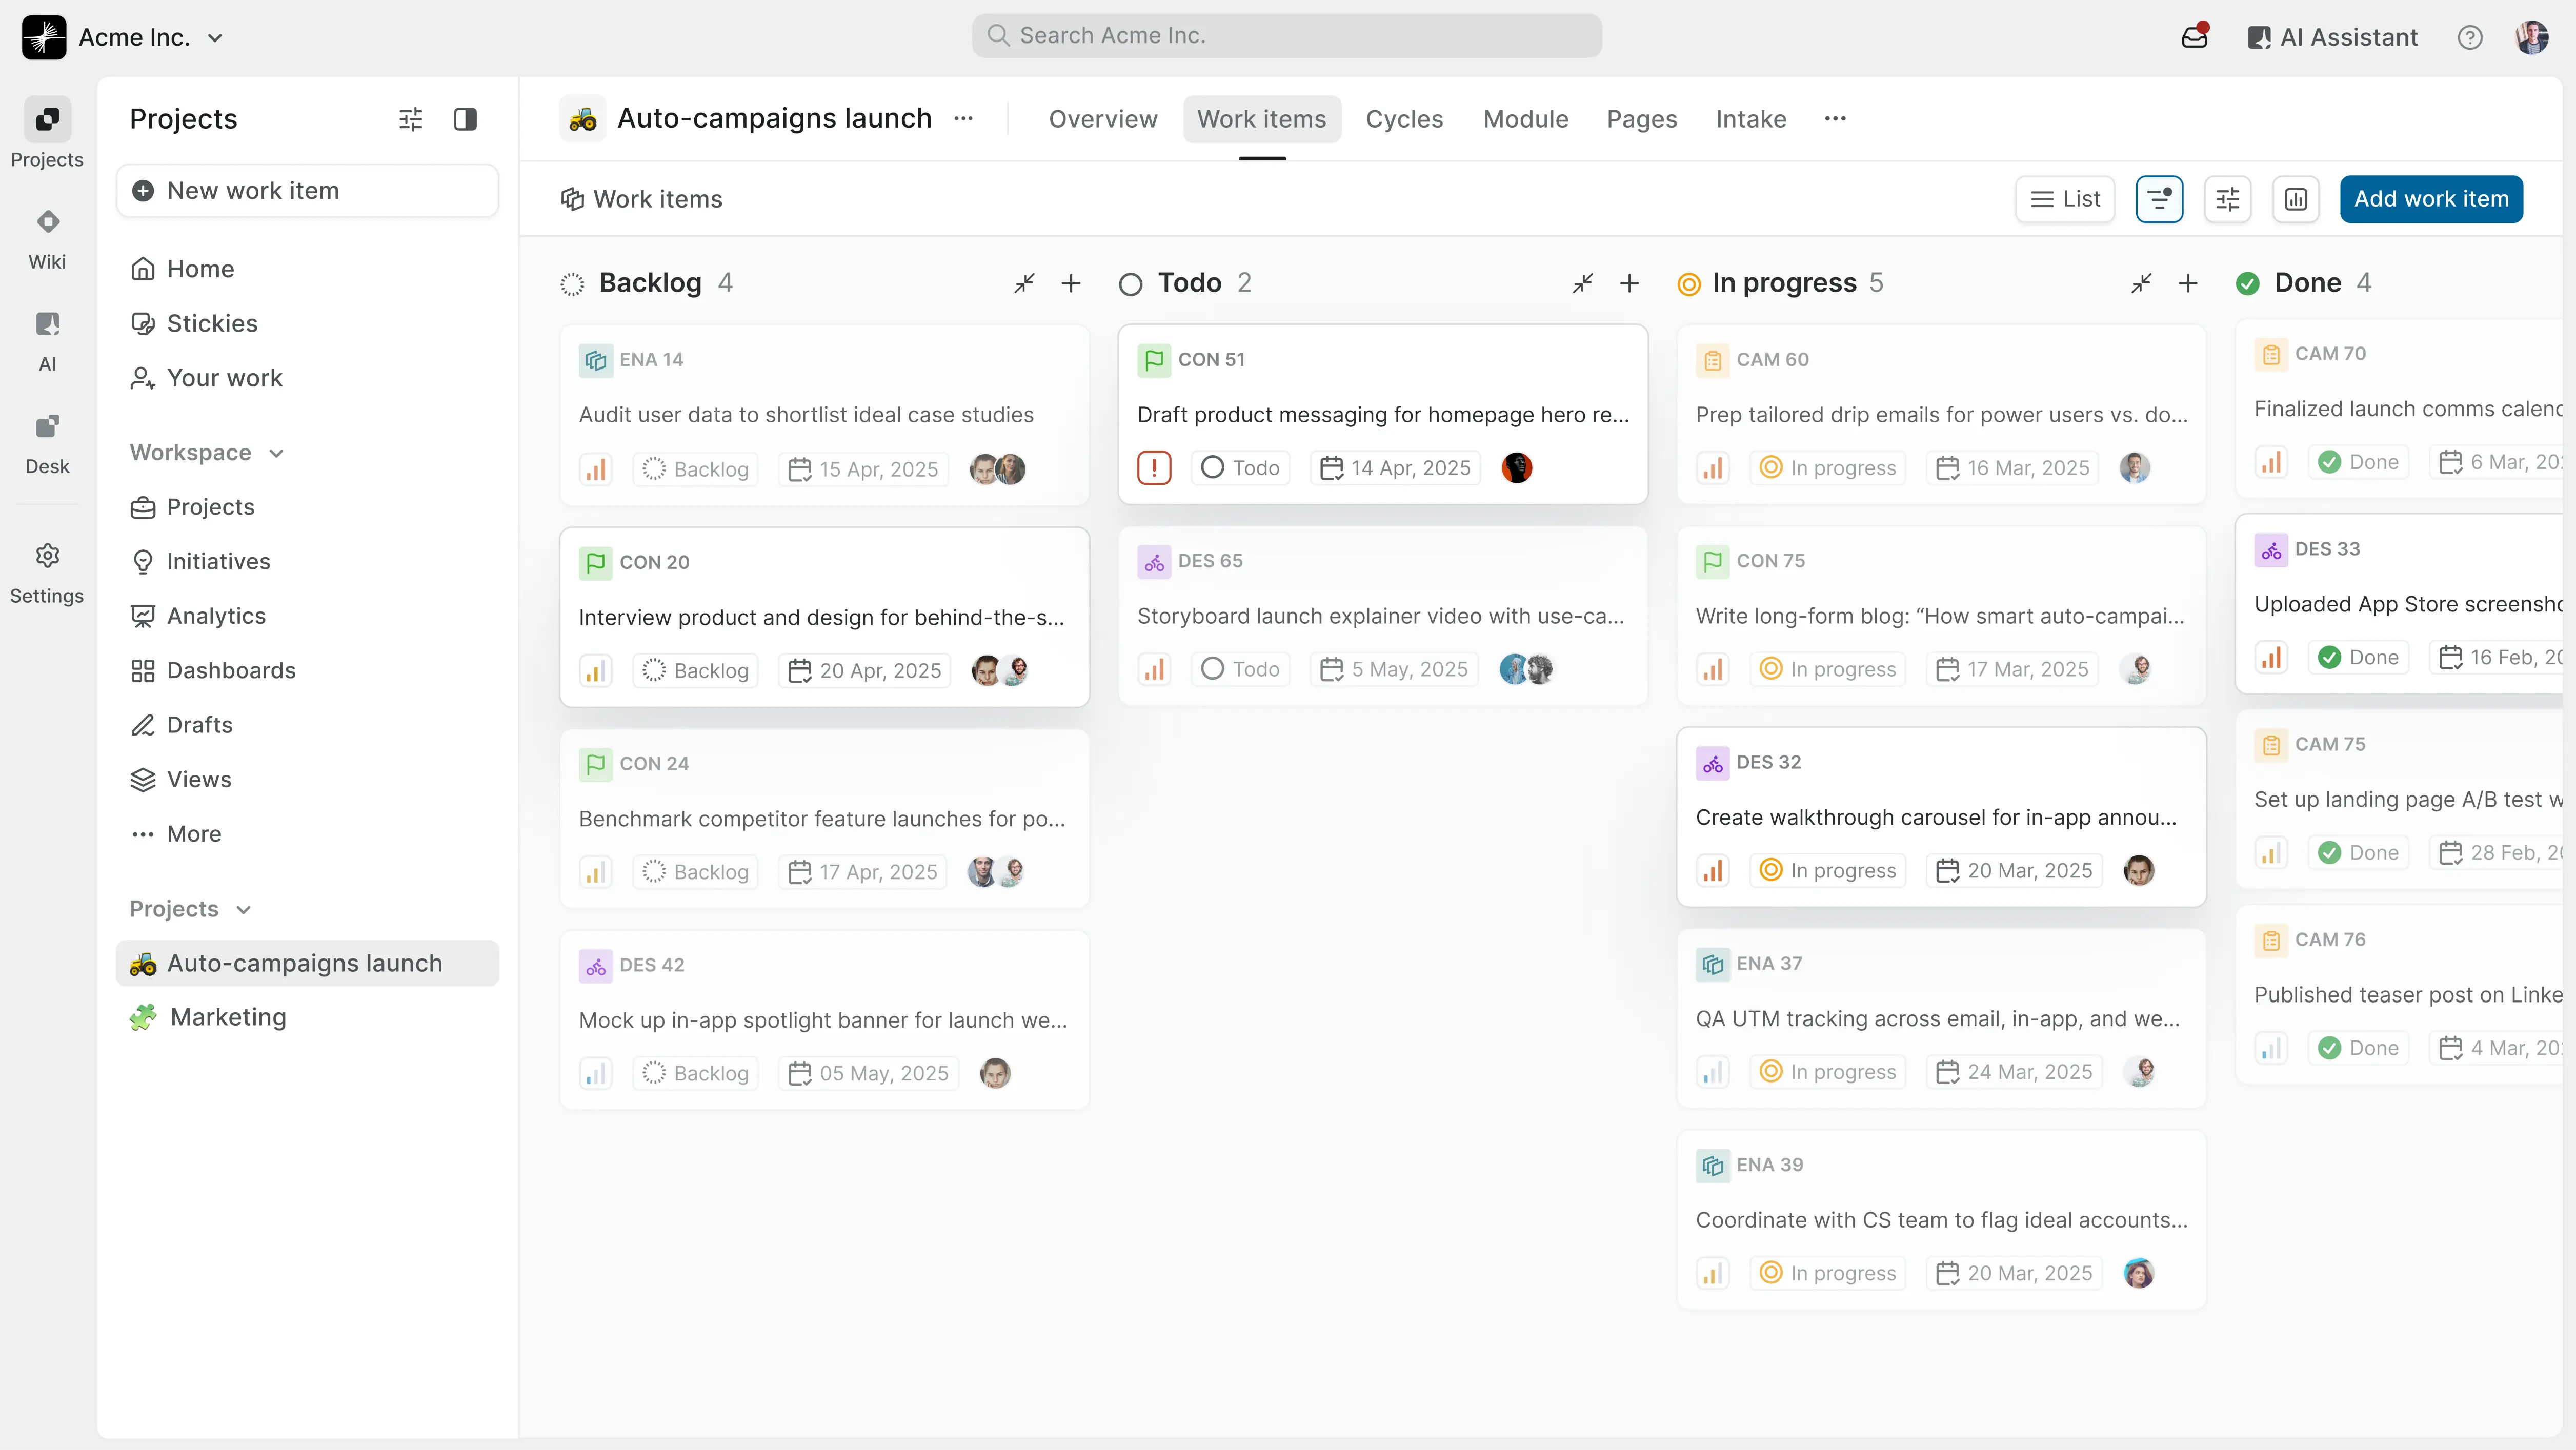Open the Pages tab

click(1640, 119)
